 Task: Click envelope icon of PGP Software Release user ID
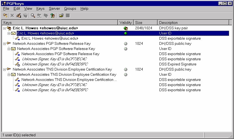(13, 49)
